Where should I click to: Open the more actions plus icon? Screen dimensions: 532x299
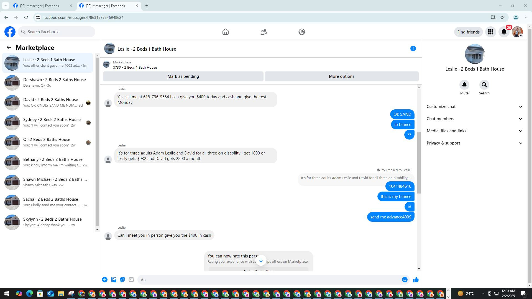[105, 280]
